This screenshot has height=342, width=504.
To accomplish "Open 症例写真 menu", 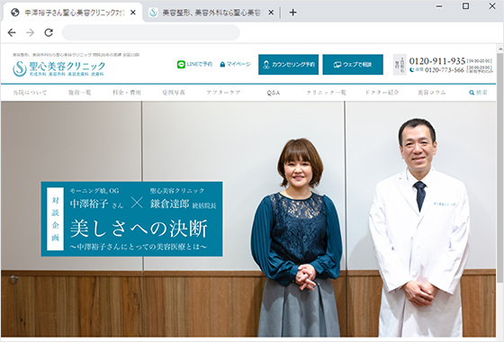I will click(174, 93).
